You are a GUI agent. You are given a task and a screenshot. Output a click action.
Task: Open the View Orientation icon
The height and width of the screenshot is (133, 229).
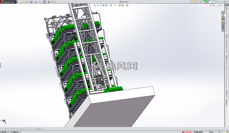click(x=106, y=5)
